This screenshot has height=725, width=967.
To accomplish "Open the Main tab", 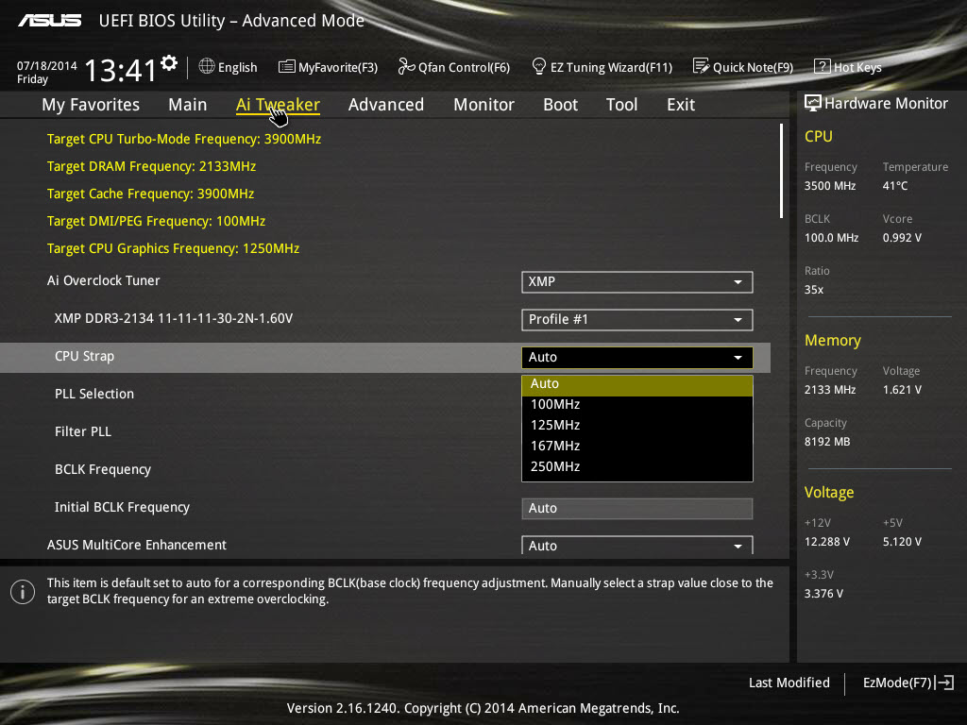I will click(188, 105).
